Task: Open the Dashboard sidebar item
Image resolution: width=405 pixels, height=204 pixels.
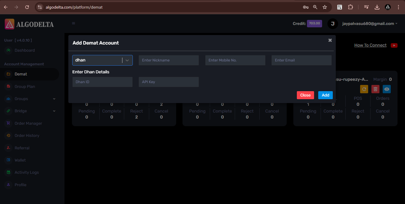Action: point(25,50)
